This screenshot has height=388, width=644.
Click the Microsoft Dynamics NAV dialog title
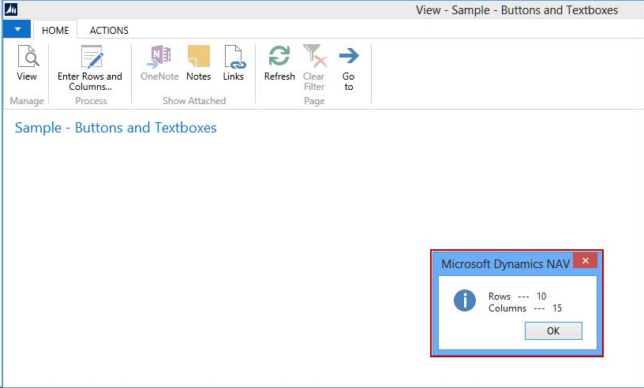coord(506,264)
